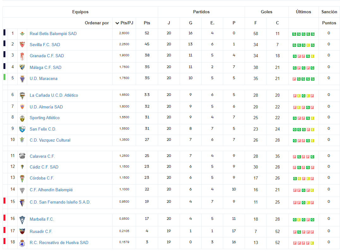This screenshot has height=251, width=340.
Task: Click Rusadir C.F. Pts/PJ value 0,2105
Action: tap(124, 231)
